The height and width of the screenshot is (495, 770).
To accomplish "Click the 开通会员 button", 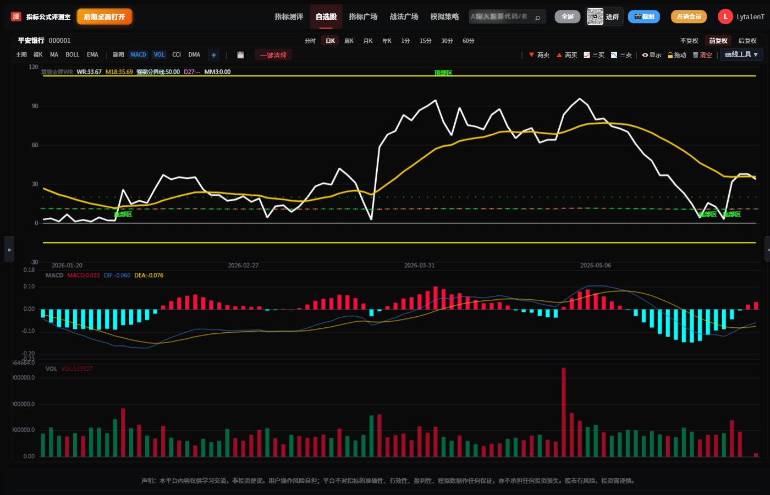I will pos(689,16).
